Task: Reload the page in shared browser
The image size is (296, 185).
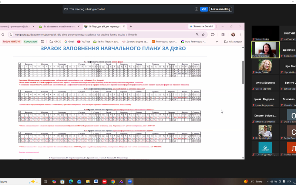Action: 3,34
